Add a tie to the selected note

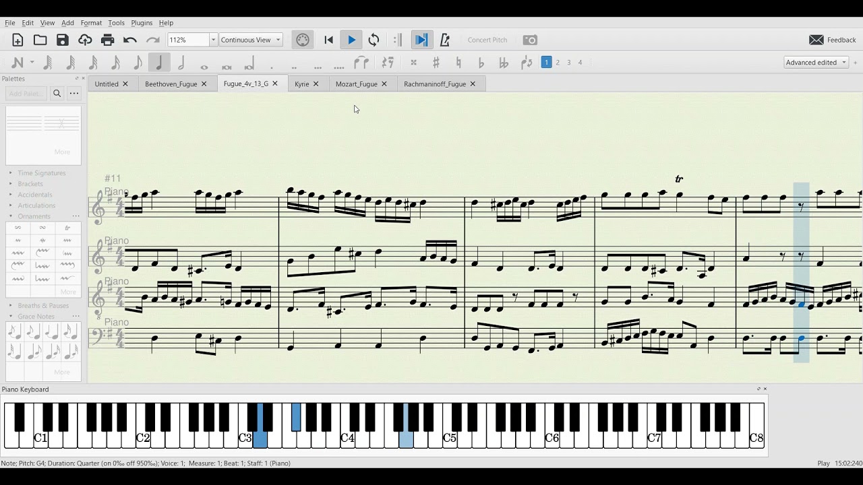coord(361,63)
